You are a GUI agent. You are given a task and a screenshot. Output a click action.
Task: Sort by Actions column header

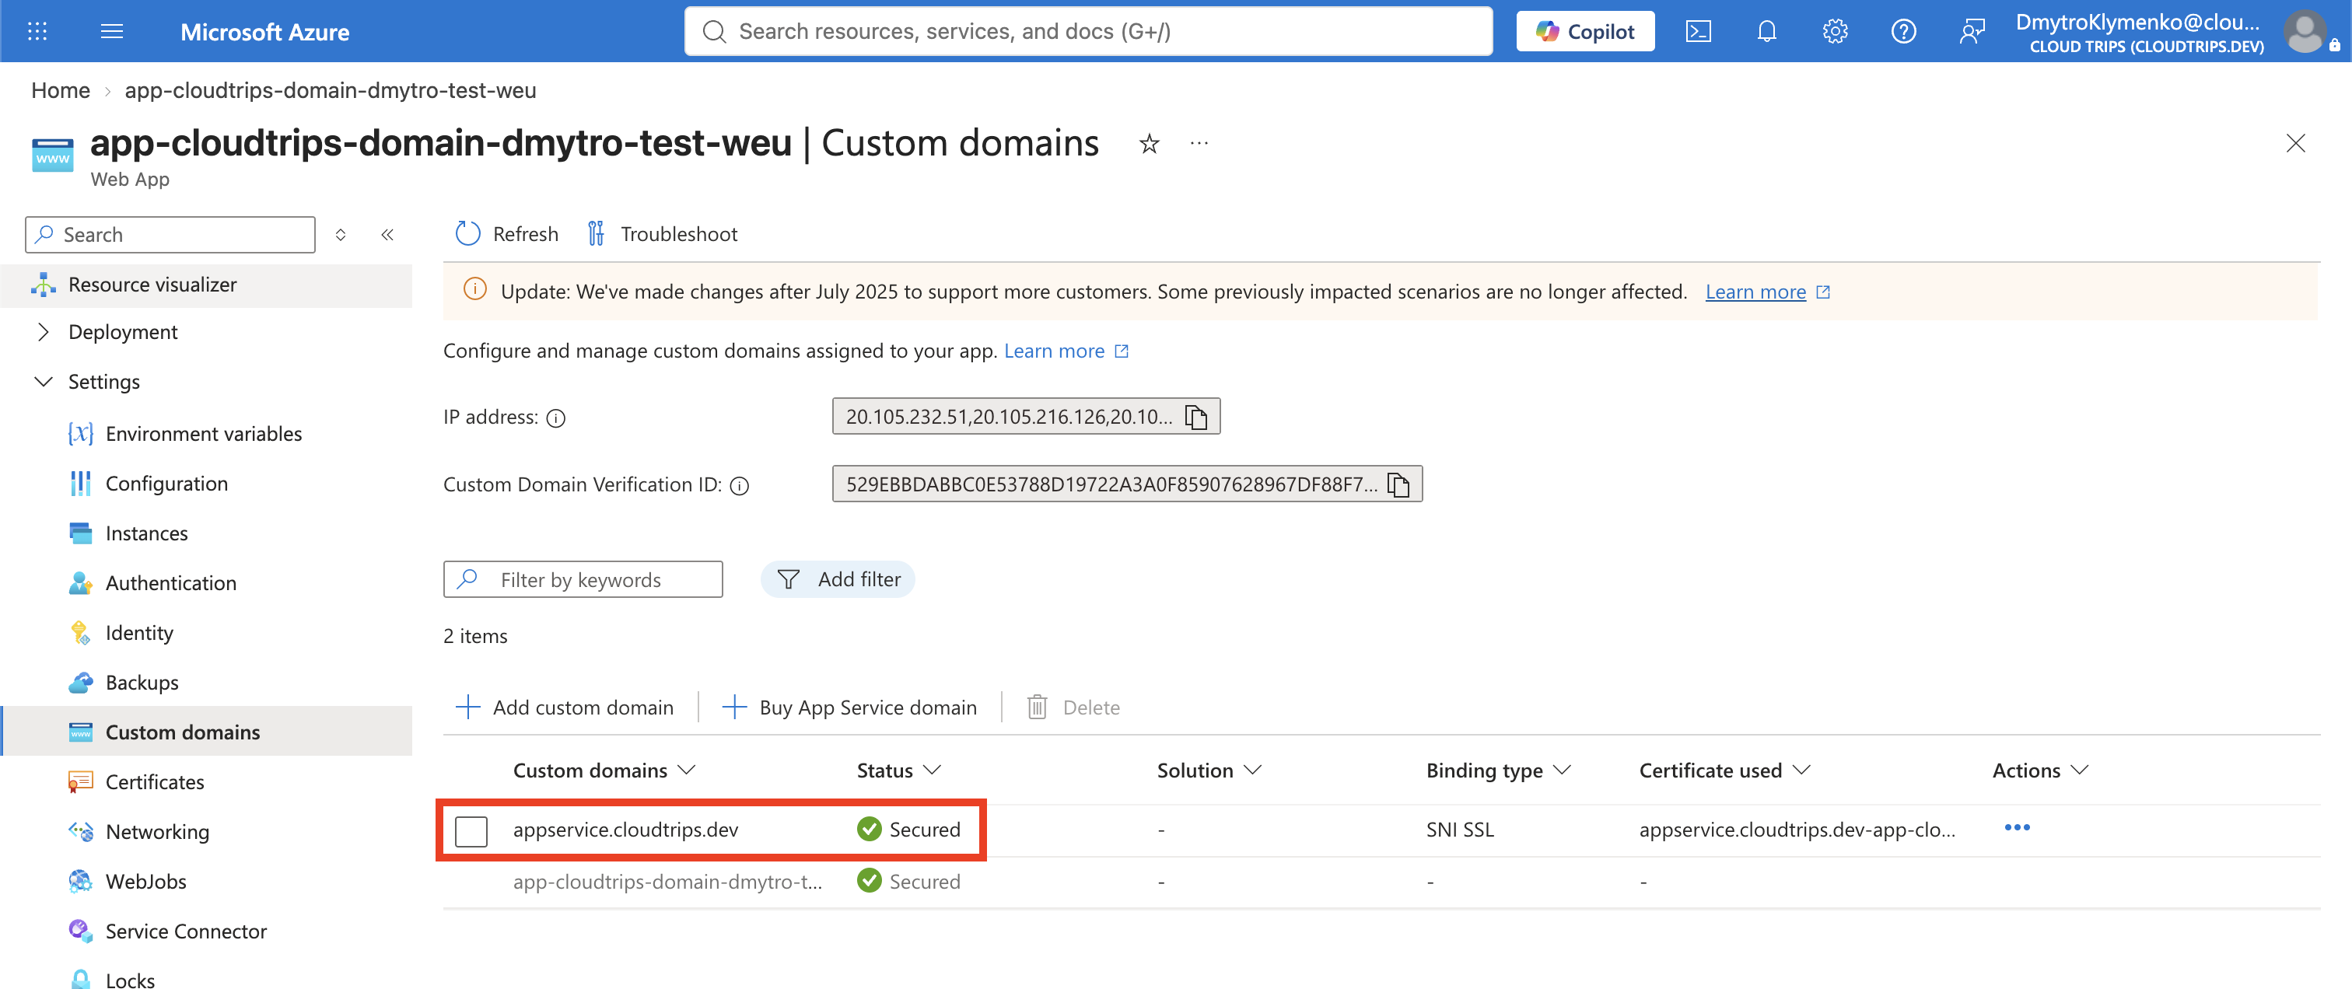[2041, 771]
